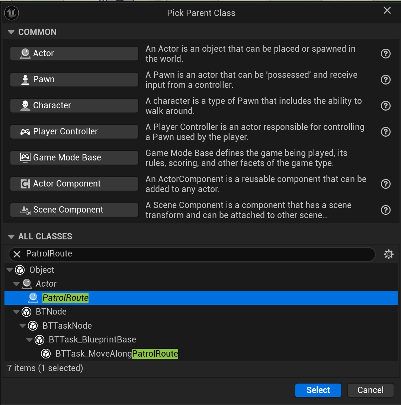Collapse the All Classes section
Image resolution: width=401 pixels, height=405 pixels.
tap(11, 236)
